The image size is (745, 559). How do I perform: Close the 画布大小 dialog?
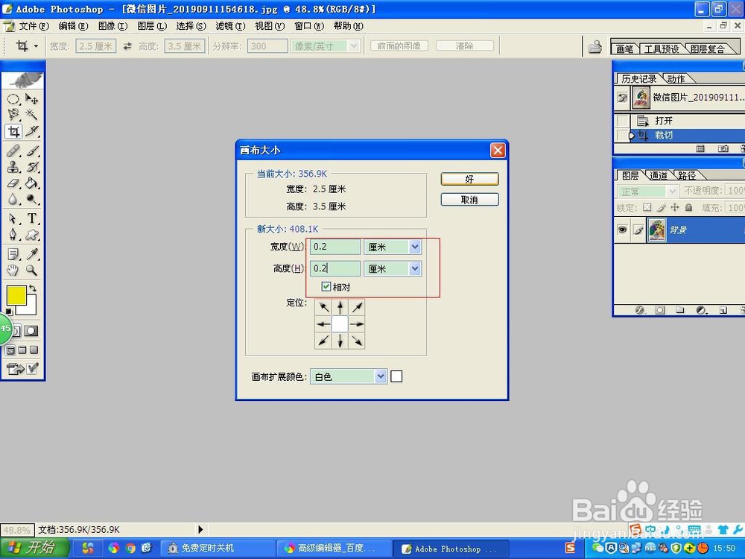pyautogui.click(x=498, y=151)
